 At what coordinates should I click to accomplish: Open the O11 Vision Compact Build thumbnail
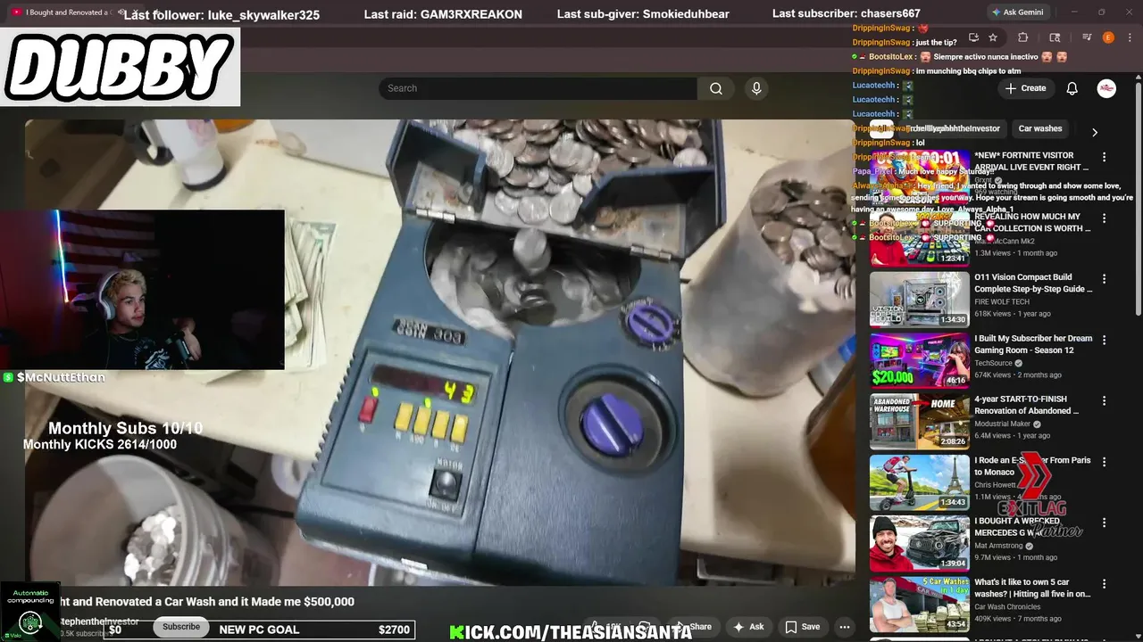(x=919, y=300)
